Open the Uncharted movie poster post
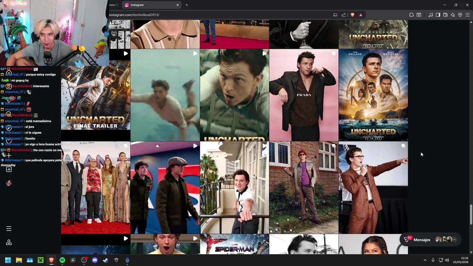 click(373, 95)
